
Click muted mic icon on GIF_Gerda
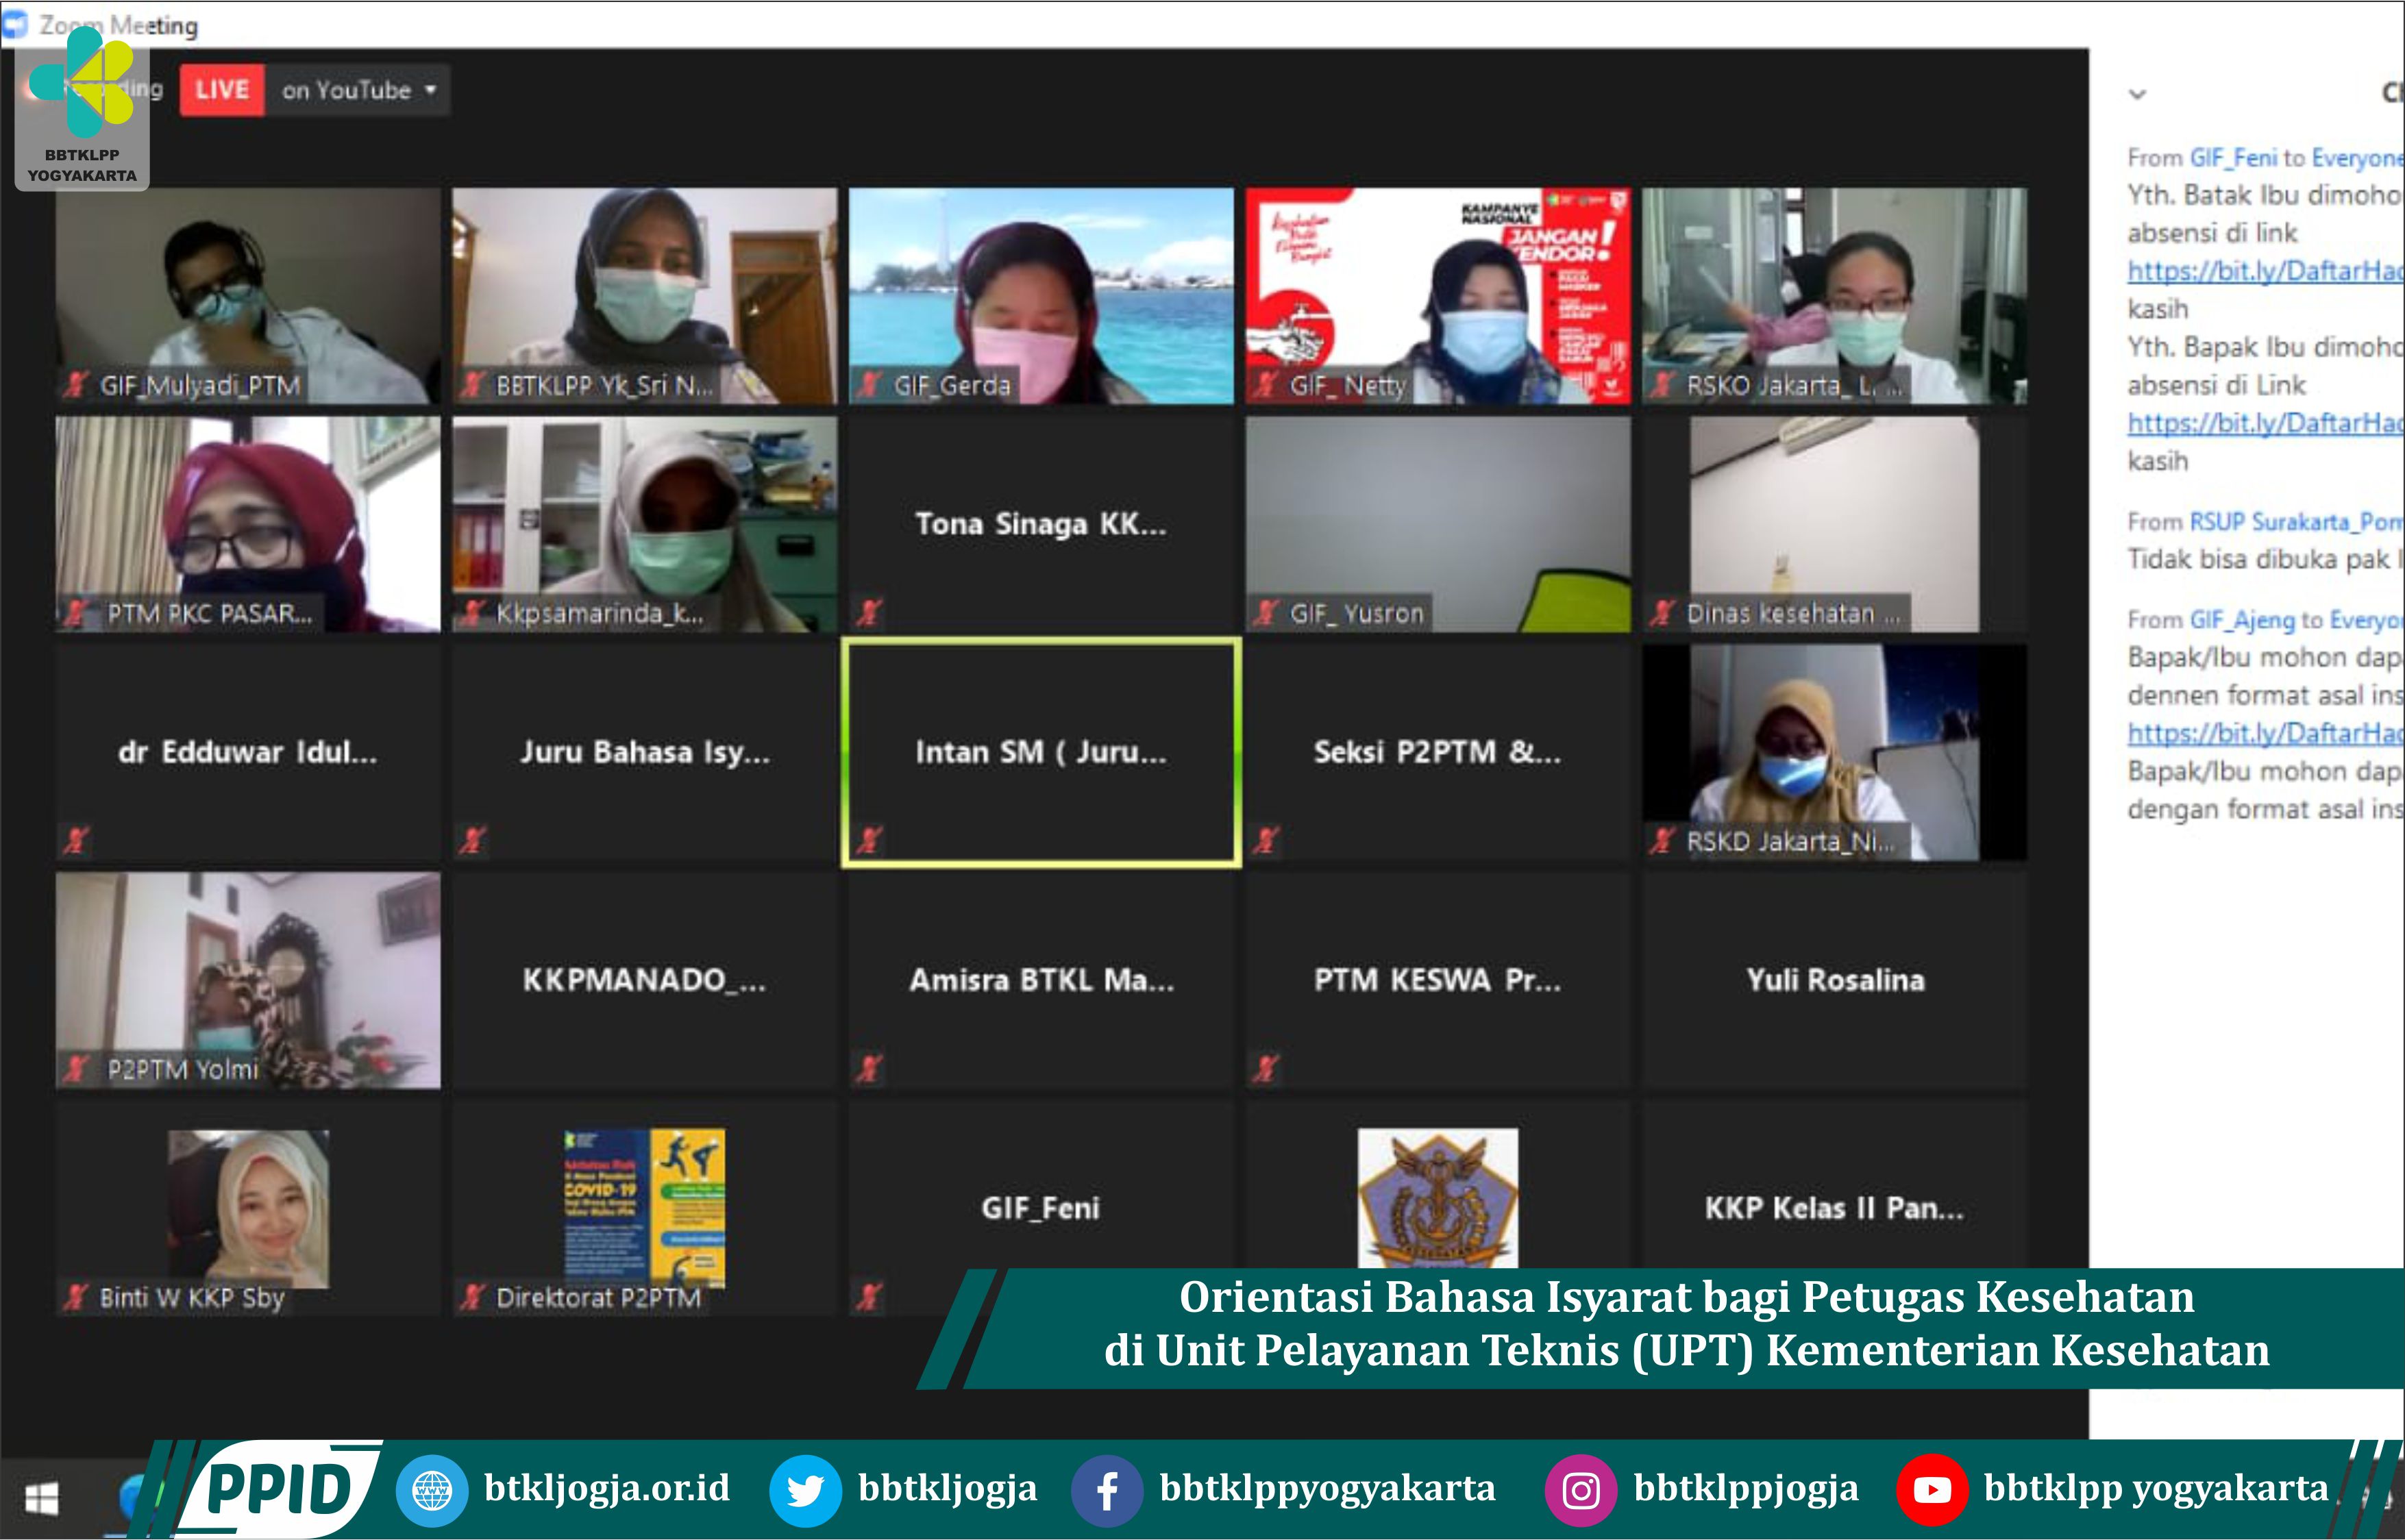point(870,385)
